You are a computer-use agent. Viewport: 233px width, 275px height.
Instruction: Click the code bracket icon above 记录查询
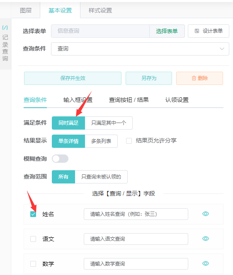coord(5,27)
